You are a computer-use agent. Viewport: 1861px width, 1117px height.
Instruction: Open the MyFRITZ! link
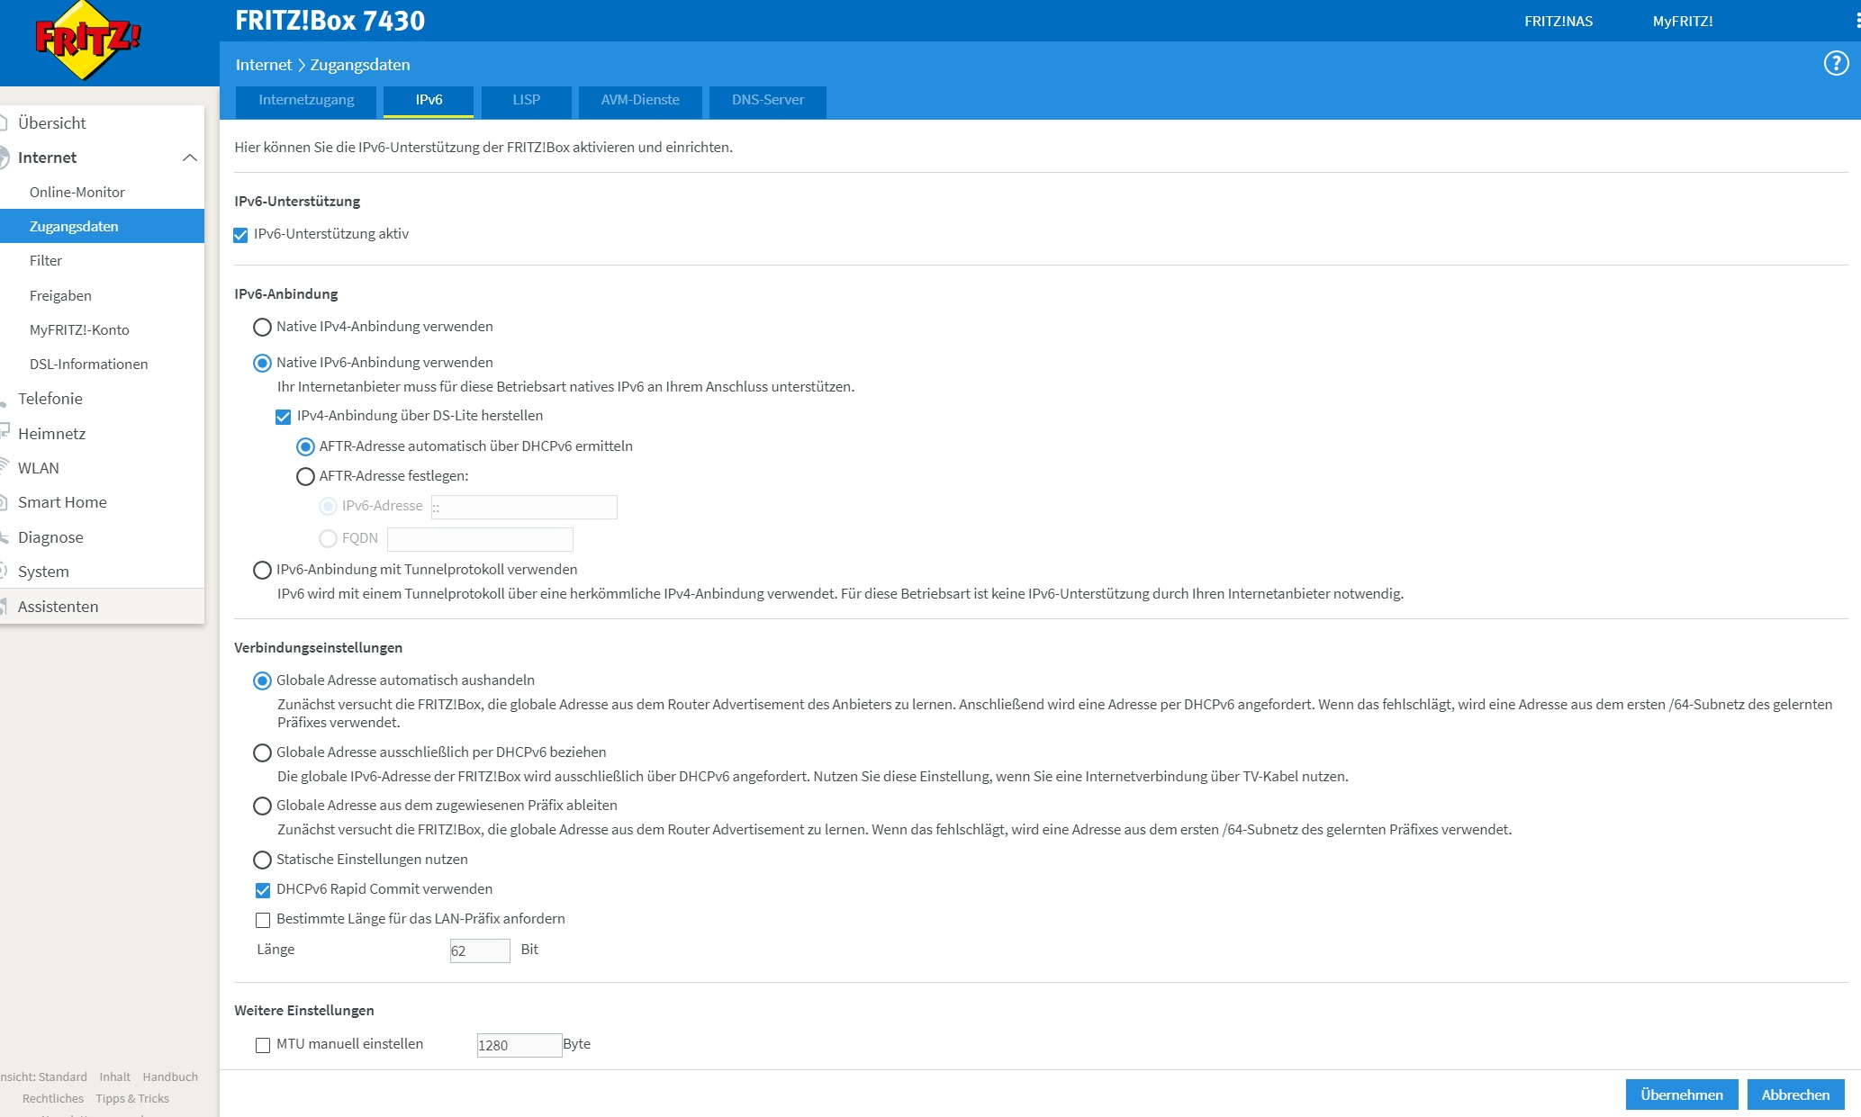coord(1682,21)
